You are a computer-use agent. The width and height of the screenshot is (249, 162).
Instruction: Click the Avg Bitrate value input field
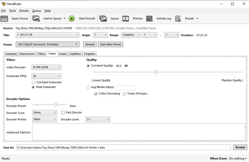tap(126, 88)
